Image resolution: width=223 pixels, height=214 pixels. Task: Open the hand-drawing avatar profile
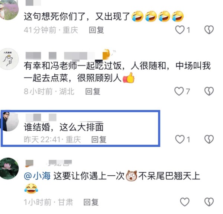tap(9, 59)
